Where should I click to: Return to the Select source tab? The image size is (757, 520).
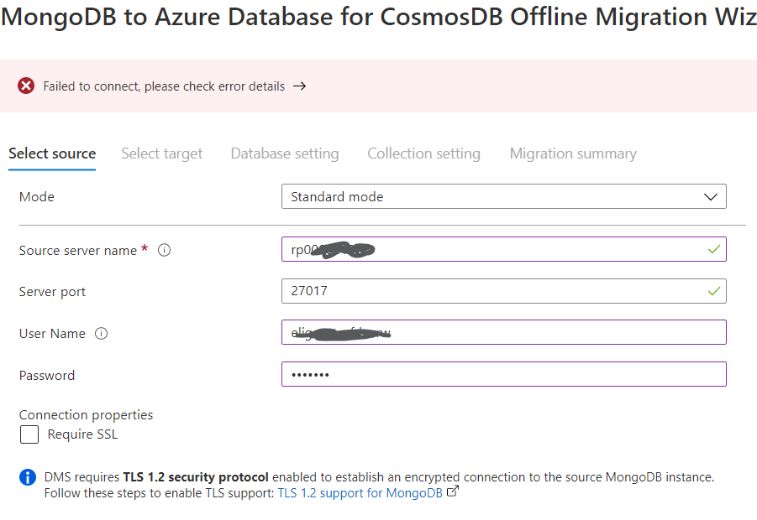[x=52, y=153]
